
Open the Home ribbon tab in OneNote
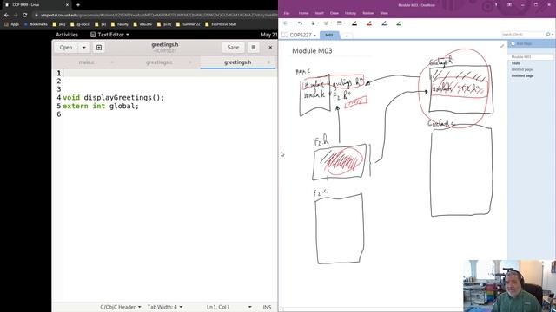click(x=303, y=13)
